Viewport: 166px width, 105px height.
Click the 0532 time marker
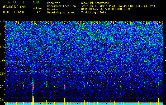(x=34, y=23)
